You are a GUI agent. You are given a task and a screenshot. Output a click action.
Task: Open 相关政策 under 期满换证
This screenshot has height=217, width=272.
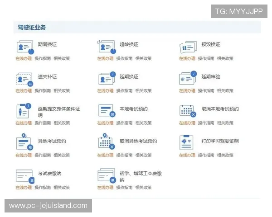(62, 58)
